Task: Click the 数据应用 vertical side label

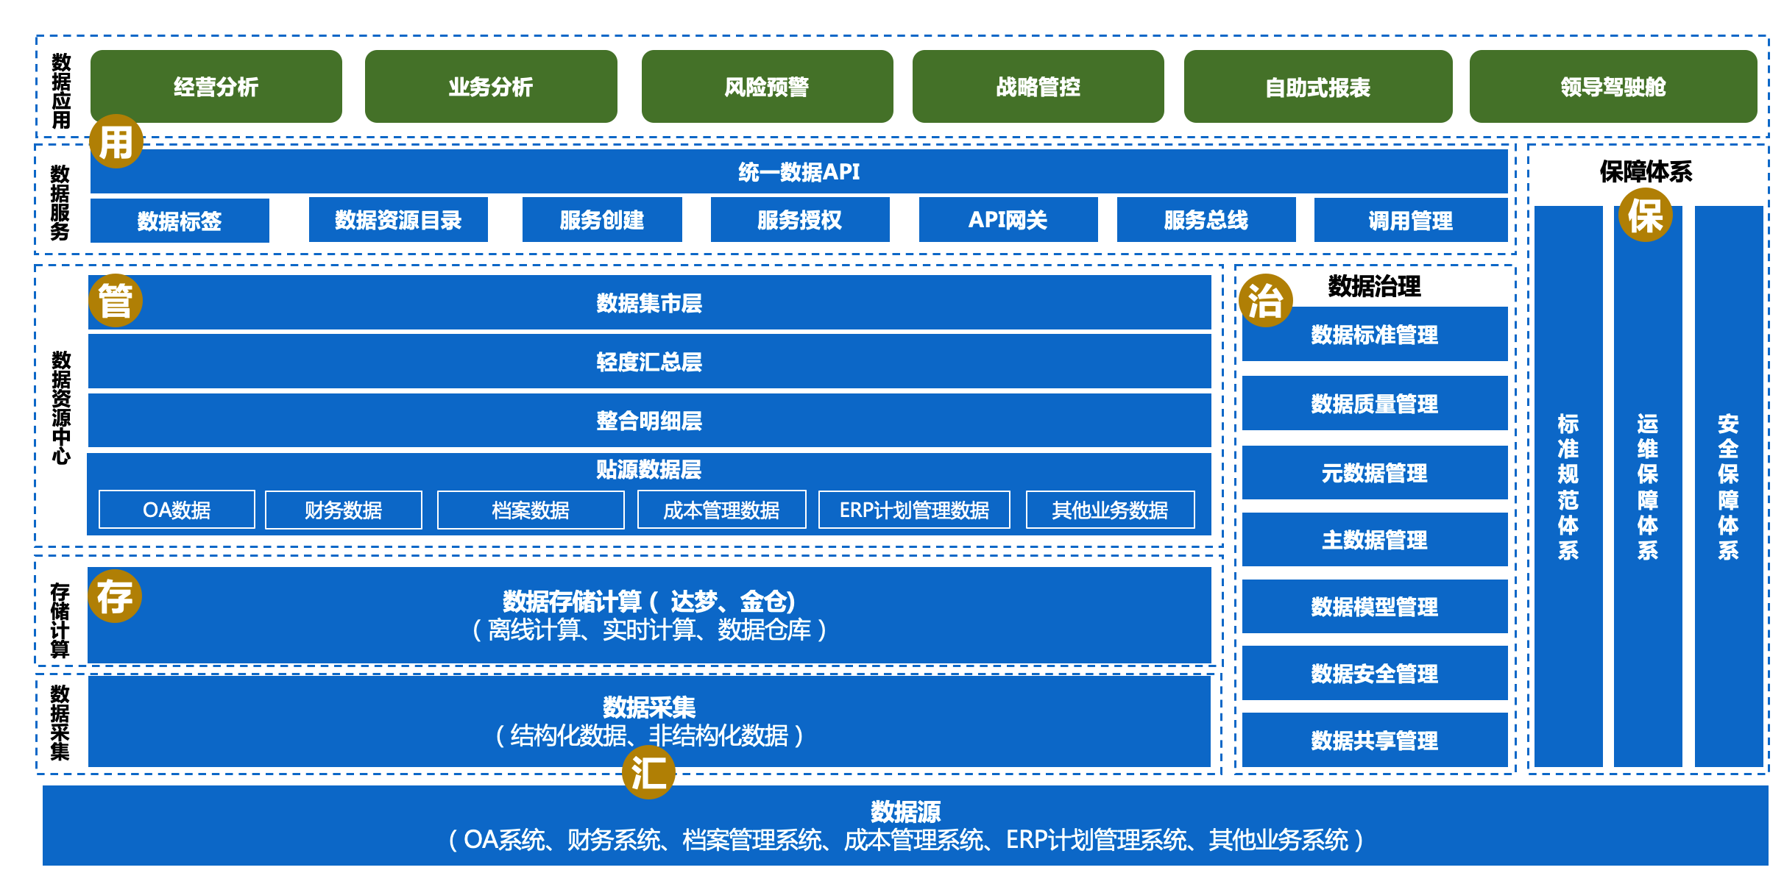Action: (x=62, y=90)
